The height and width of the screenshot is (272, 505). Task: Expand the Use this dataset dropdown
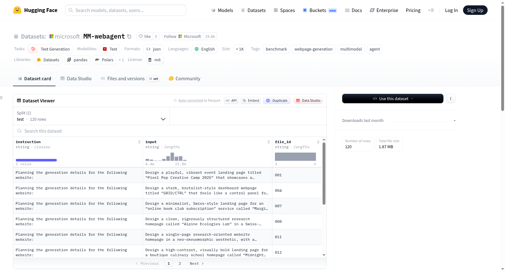click(x=393, y=99)
